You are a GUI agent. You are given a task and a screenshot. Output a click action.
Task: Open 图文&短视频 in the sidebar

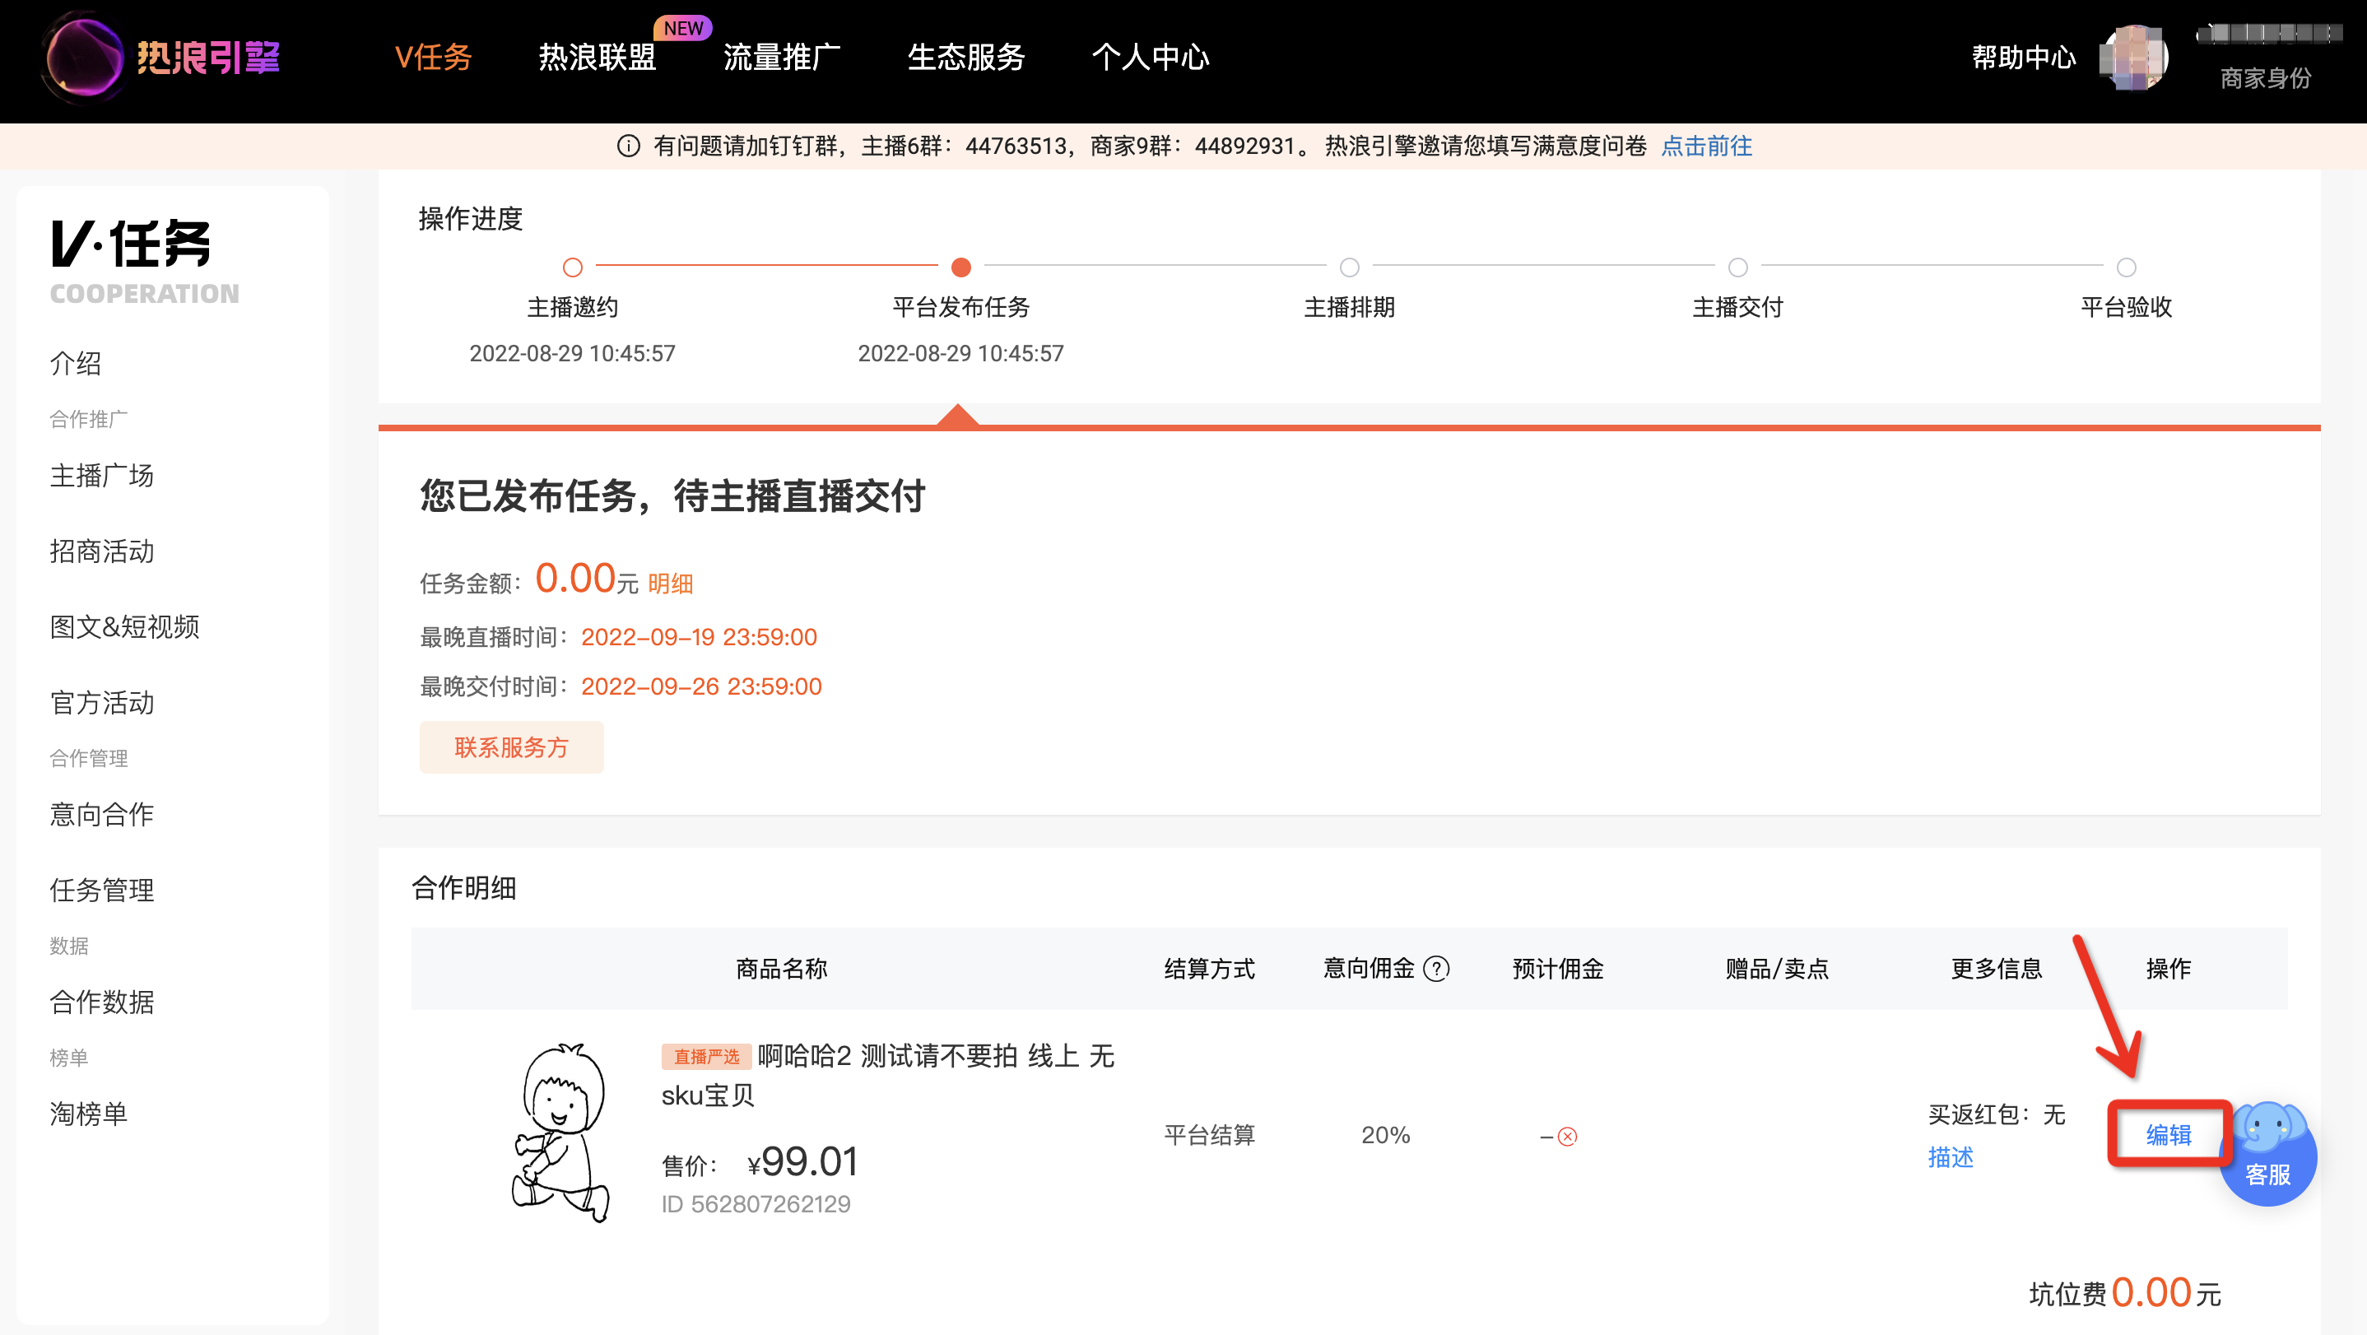[124, 626]
